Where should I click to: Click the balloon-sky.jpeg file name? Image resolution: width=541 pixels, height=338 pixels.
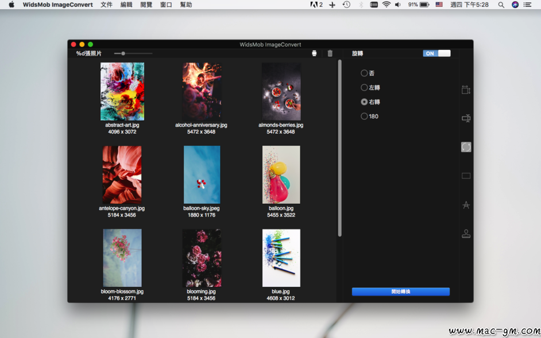click(202, 208)
